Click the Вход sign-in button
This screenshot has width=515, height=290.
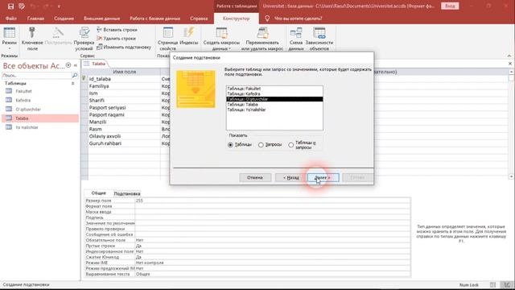coord(450,6)
